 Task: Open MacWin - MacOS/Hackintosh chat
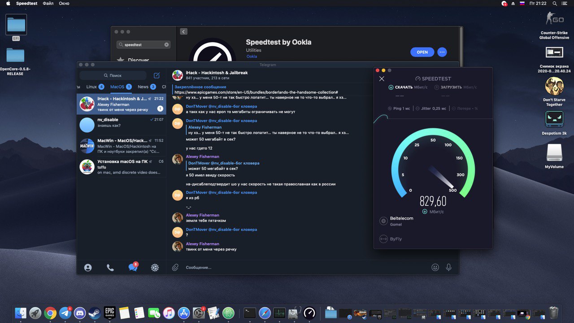[x=122, y=146]
